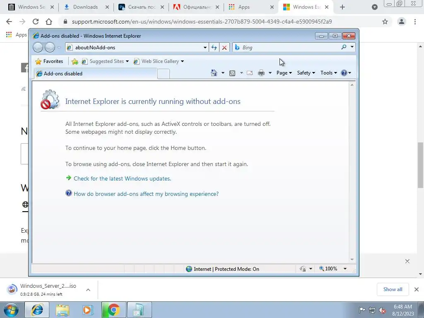Click the Chrome taskbar icon
Screen dimensions: 424x318
(x=113, y=310)
